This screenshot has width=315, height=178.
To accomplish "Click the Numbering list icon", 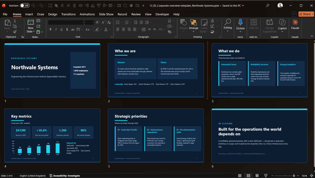I will coord(127,22).
